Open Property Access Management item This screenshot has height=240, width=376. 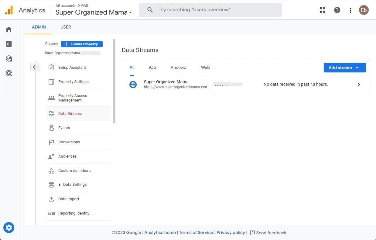pyautogui.click(x=78, y=98)
